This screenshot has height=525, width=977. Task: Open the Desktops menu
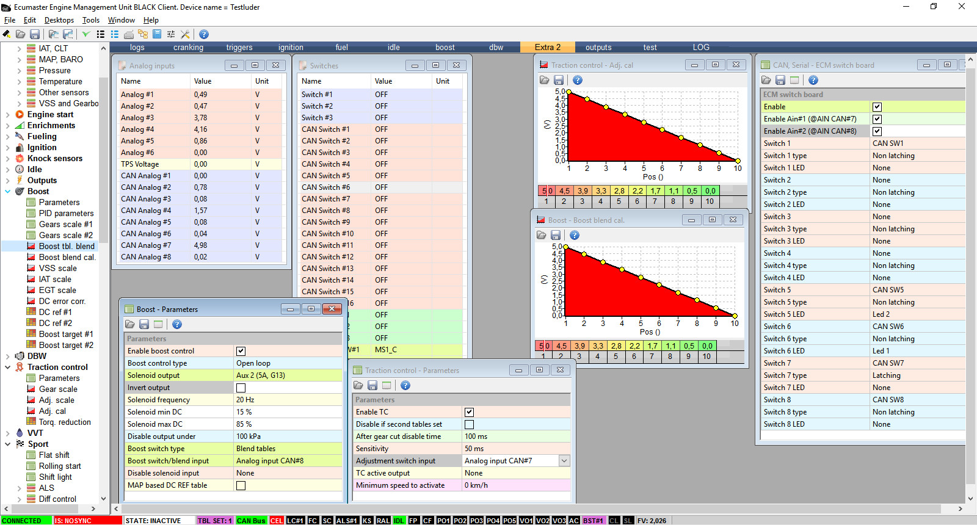[x=59, y=20]
